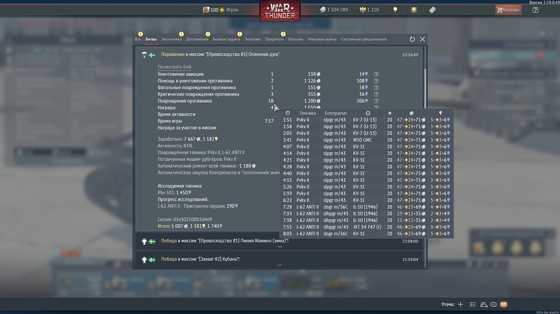Click the Итого totals line
Viewport: 560px width, 314px height.
[x=190, y=226]
